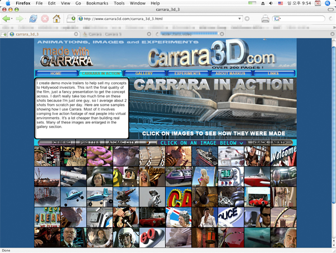Image resolution: width=336 pixels, height=253 pixels.
Task: Open the pilot in white helmet thumbnail
Action: coord(126,237)
